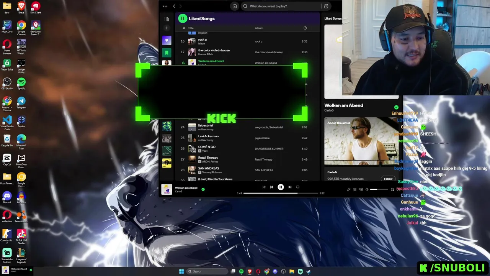This screenshot has height=276, width=490.
Task: Sort by duration clock icon
Action: (x=305, y=28)
